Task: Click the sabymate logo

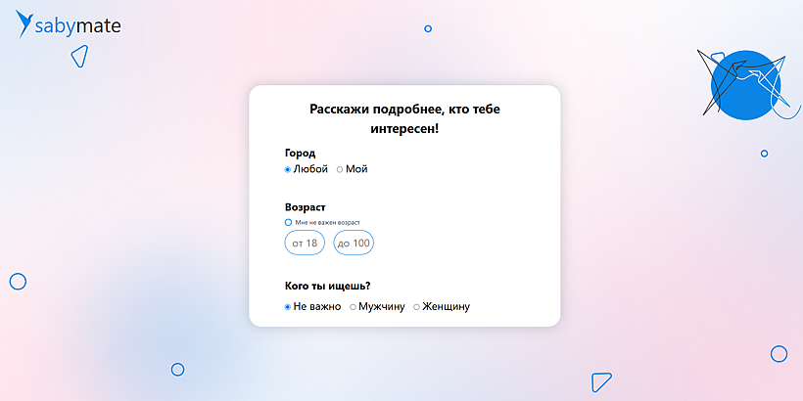Action: (x=69, y=23)
